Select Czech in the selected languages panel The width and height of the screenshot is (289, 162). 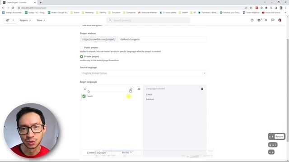coord(149,94)
